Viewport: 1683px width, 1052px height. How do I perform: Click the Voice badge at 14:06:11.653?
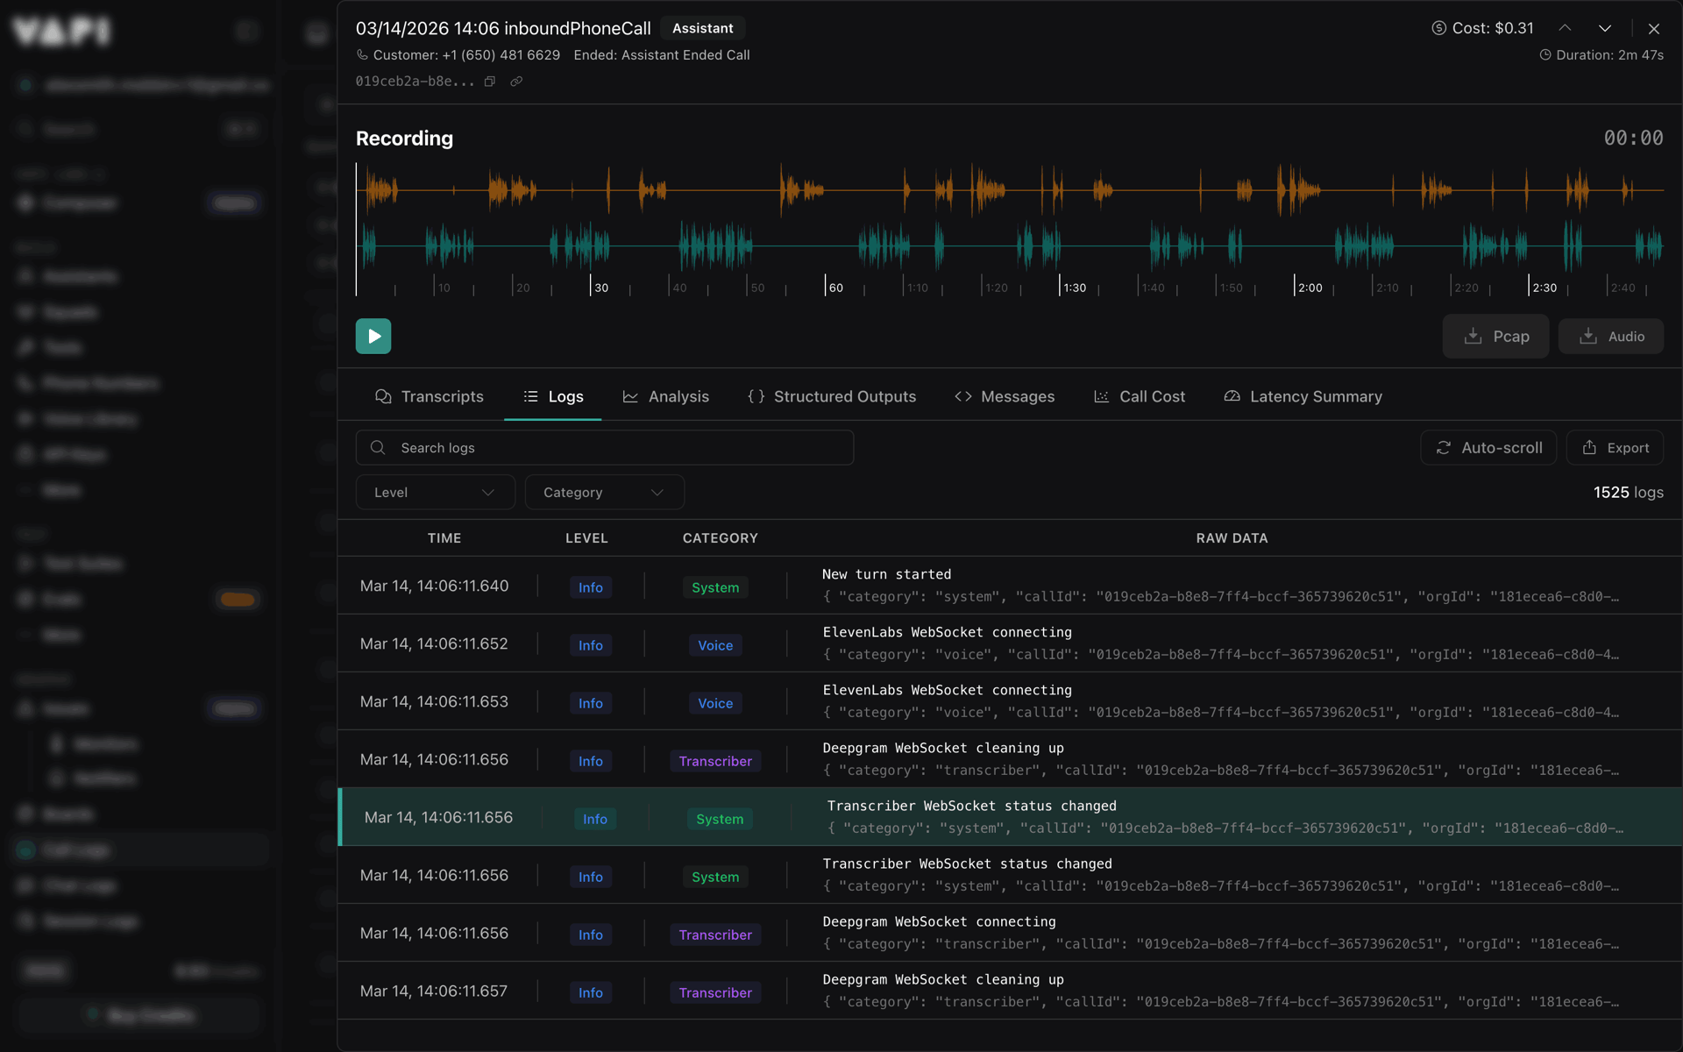(x=715, y=703)
